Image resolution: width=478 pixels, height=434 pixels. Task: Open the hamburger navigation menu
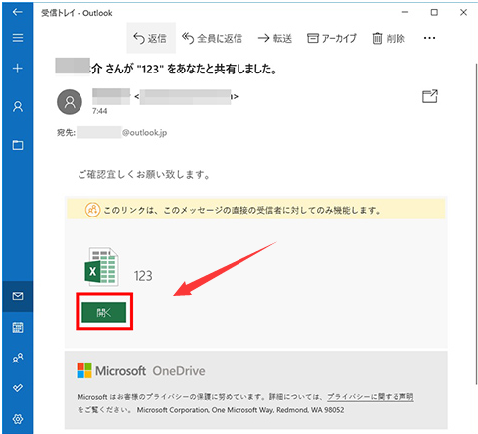tap(18, 38)
